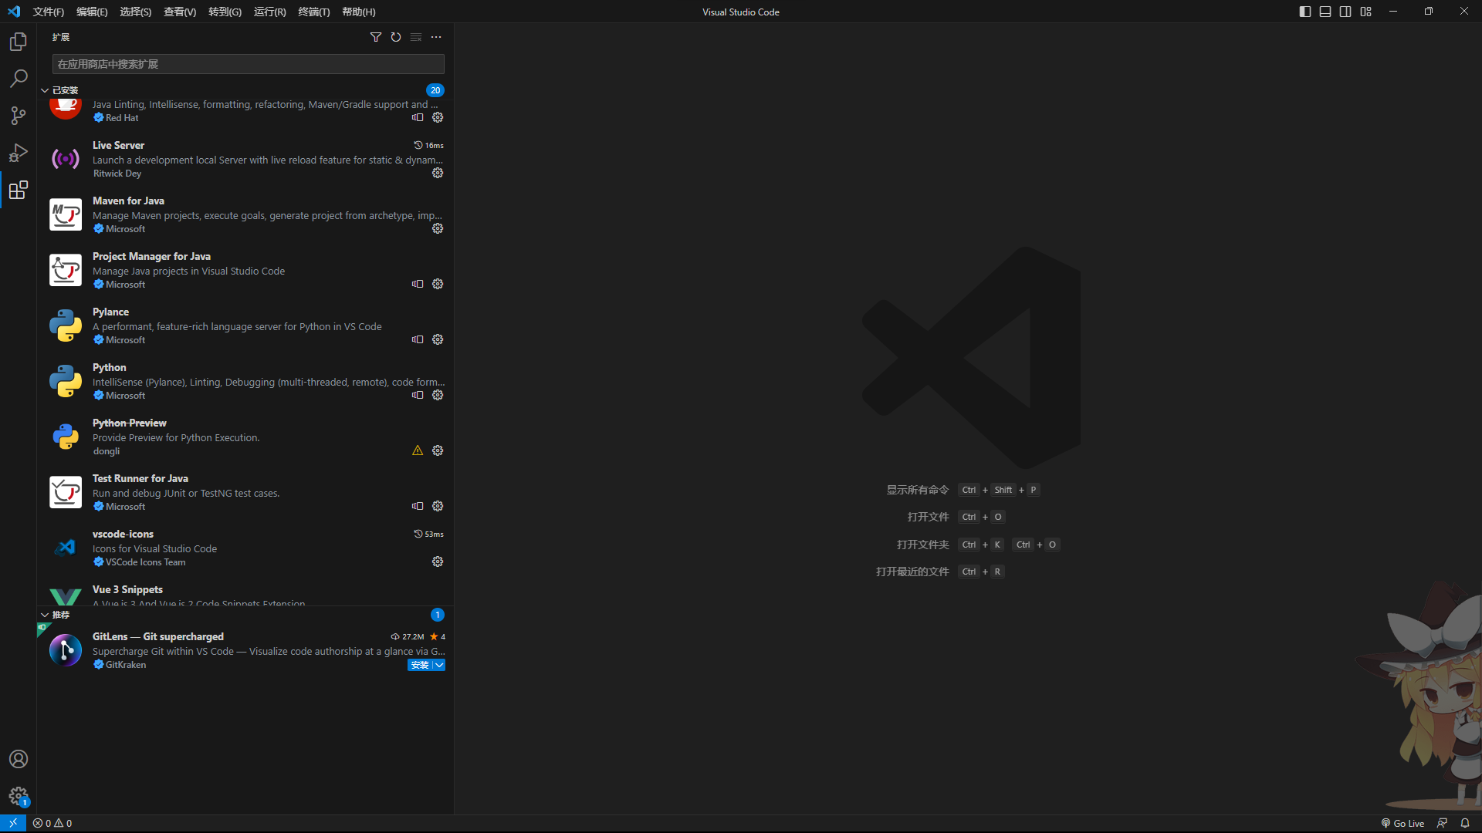Clear extensions search results icon
The width and height of the screenshot is (1482, 833).
pos(416,37)
